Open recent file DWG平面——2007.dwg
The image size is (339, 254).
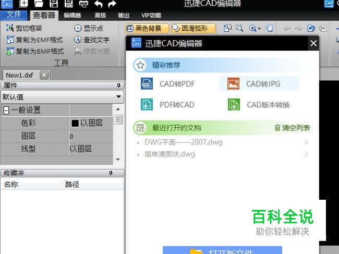coord(184,142)
